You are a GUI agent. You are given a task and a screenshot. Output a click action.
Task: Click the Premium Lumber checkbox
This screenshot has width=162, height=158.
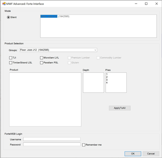pyautogui.click(x=69, y=58)
